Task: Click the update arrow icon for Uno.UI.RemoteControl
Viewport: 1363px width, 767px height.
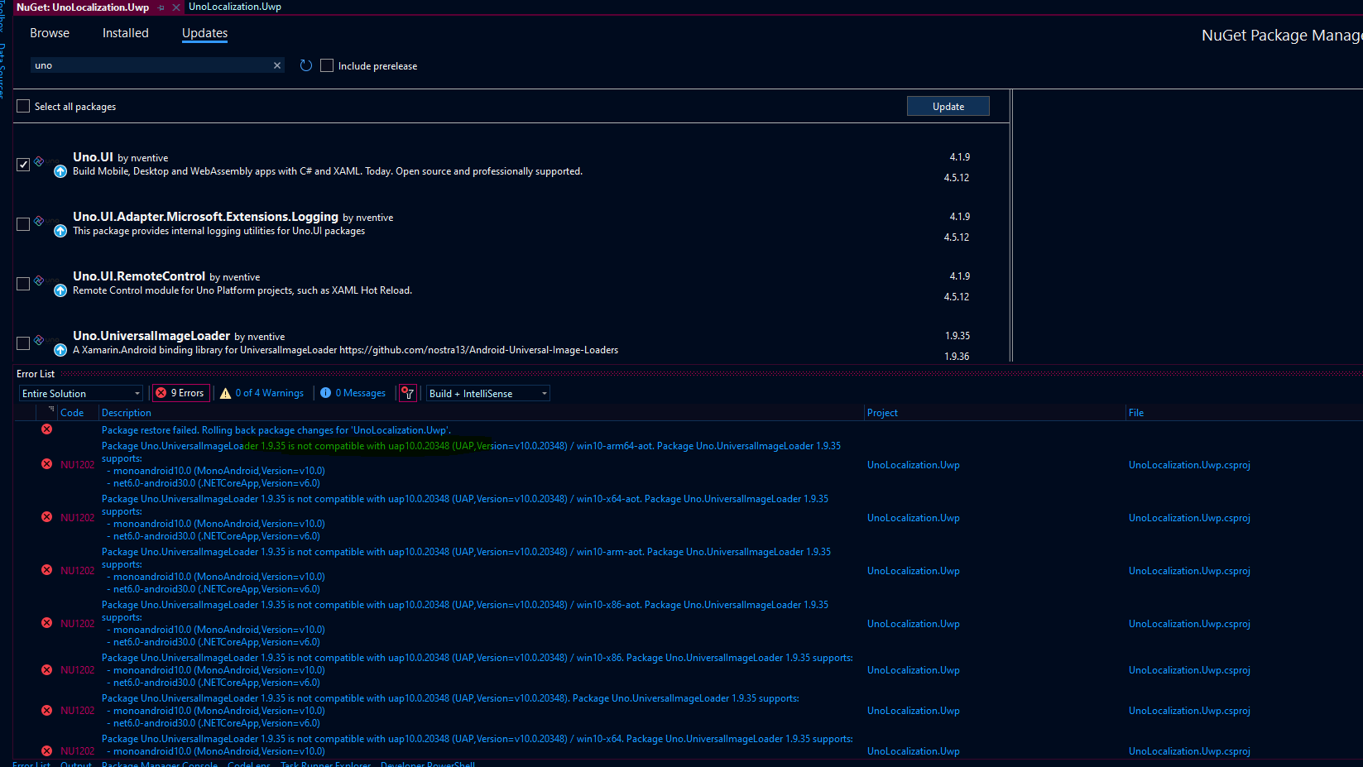Action: (60, 290)
